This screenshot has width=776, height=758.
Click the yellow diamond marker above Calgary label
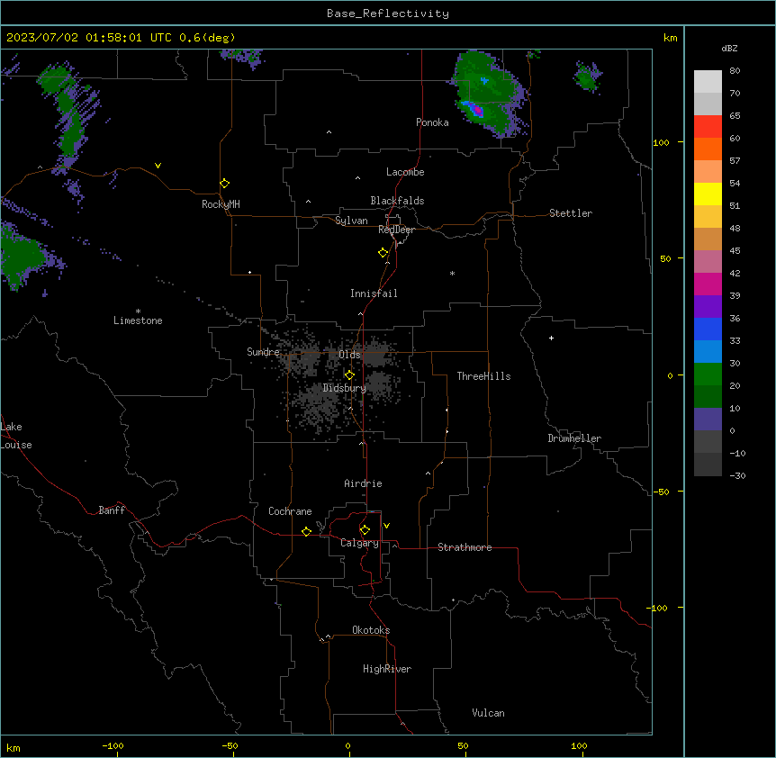(x=365, y=530)
